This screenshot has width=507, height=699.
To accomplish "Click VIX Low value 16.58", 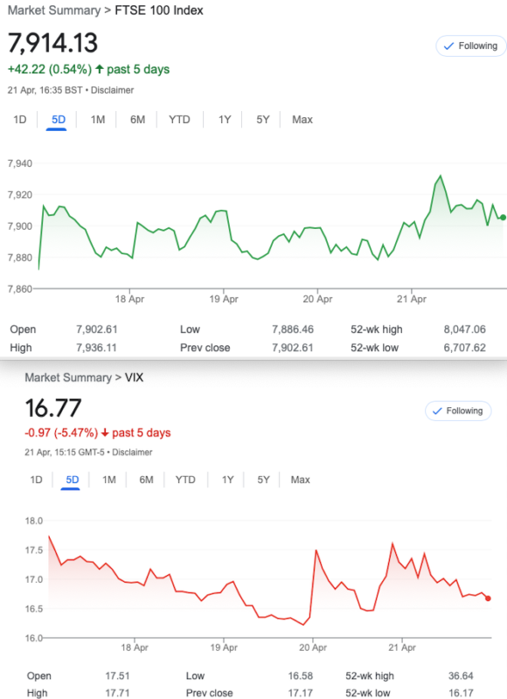I will click(x=300, y=675).
